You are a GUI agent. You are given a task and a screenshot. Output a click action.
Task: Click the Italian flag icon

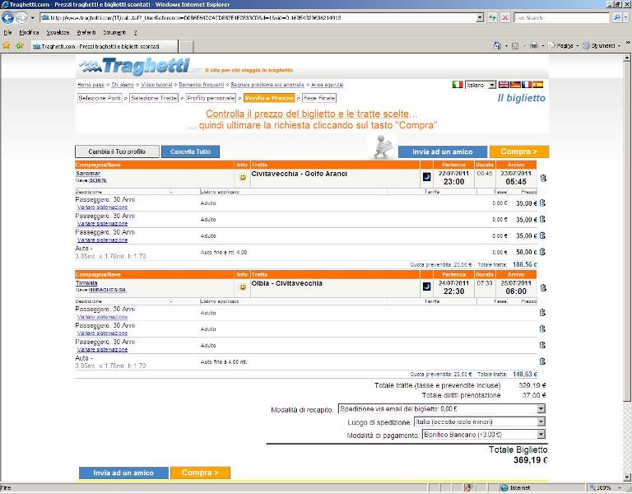458,85
